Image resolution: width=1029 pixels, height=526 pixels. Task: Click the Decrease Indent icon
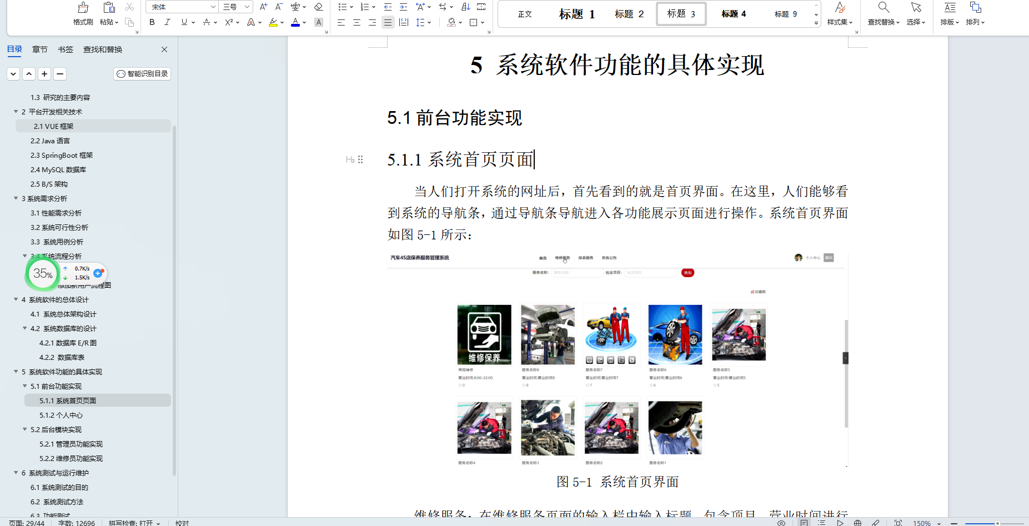pos(388,7)
